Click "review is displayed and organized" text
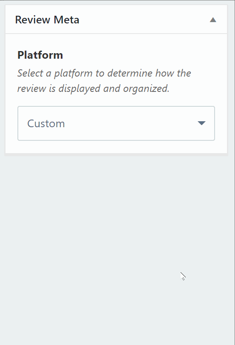The width and height of the screenshot is (235, 345). click(93, 88)
